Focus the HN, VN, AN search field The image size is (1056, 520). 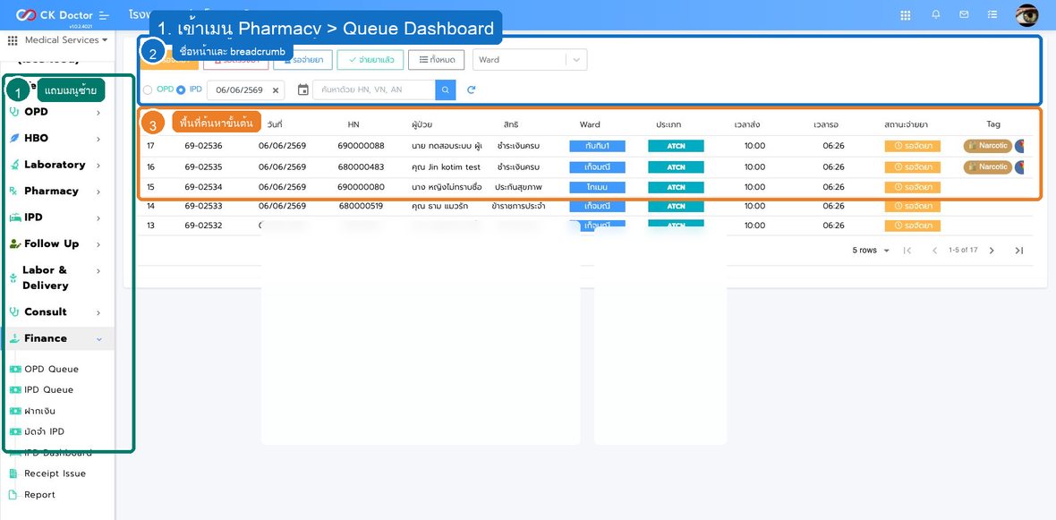[374, 90]
